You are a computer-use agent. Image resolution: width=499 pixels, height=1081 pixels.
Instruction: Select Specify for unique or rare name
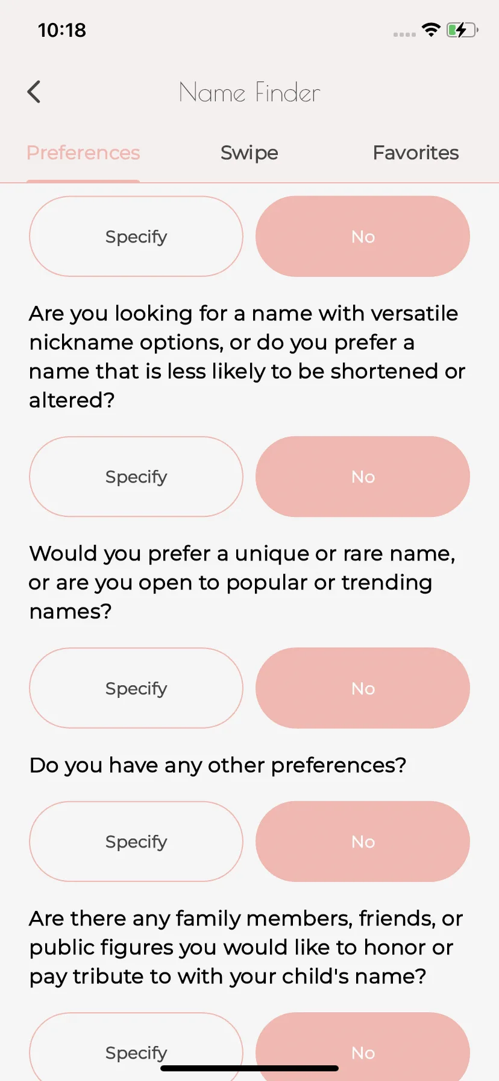pyautogui.click(x=136, y=688)
